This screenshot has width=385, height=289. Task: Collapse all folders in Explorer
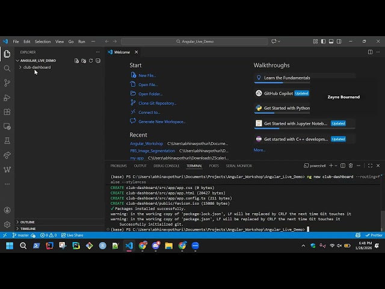point(98,61)
